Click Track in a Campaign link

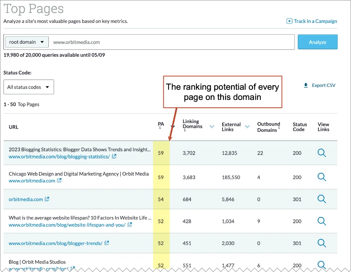(315, 21)
